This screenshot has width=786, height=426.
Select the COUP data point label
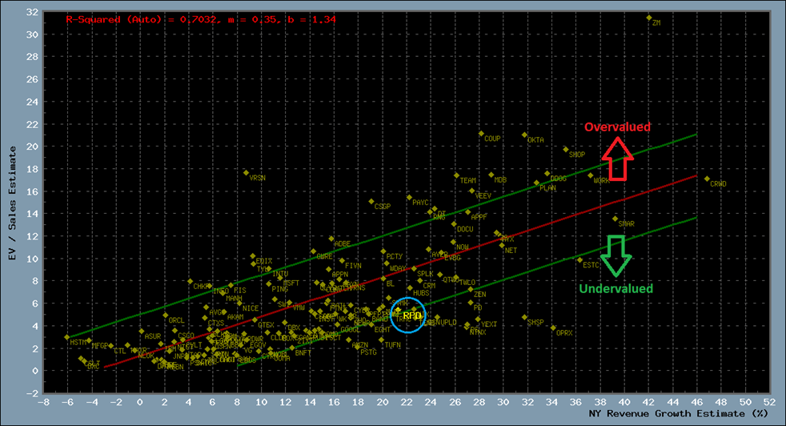[492, 139]
